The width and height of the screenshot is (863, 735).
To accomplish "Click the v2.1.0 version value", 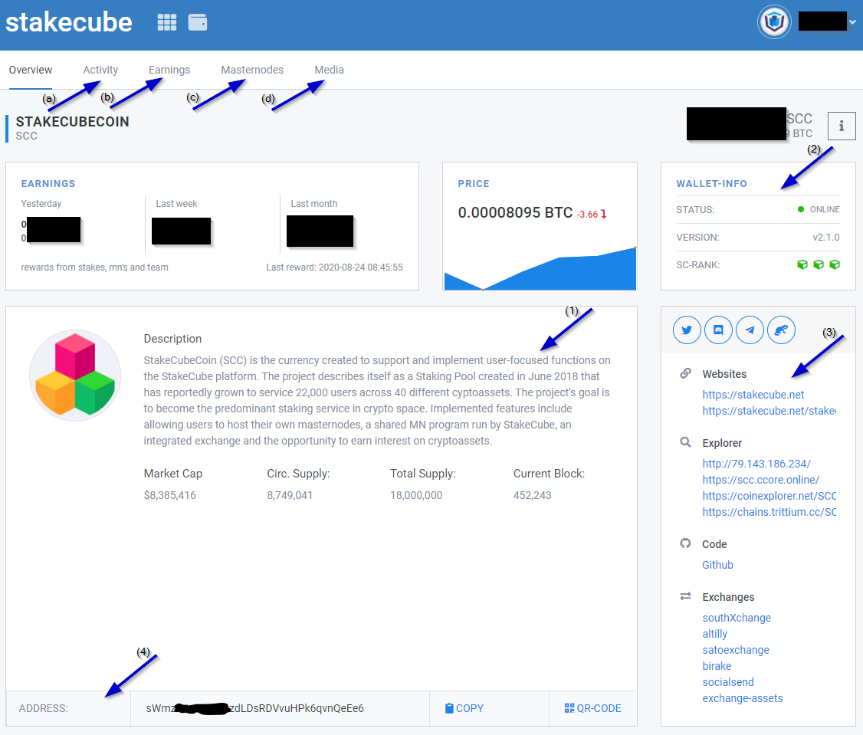I will point(826,238).
